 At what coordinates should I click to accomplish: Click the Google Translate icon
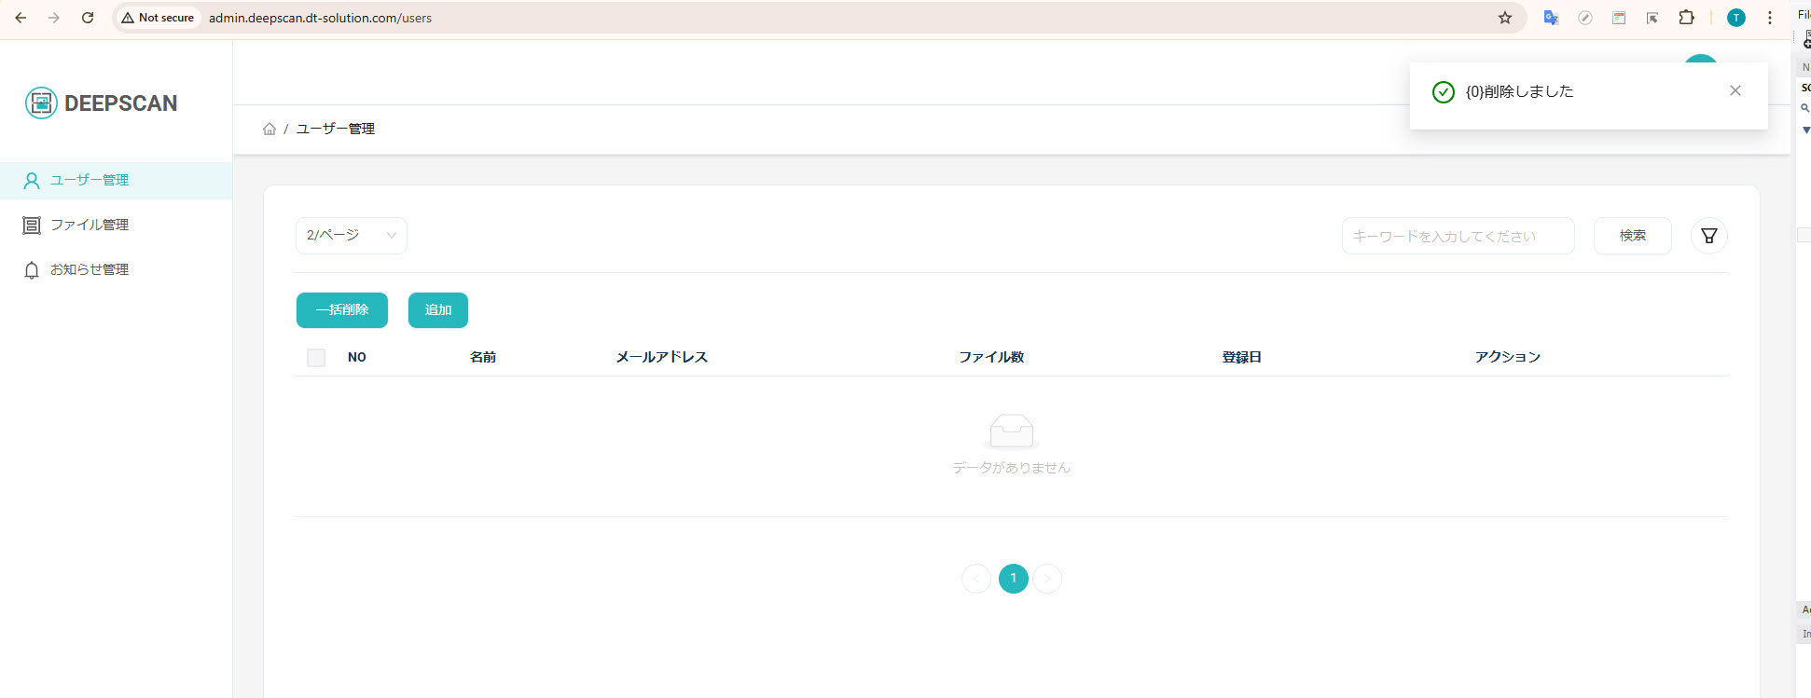click(1551, 18)
